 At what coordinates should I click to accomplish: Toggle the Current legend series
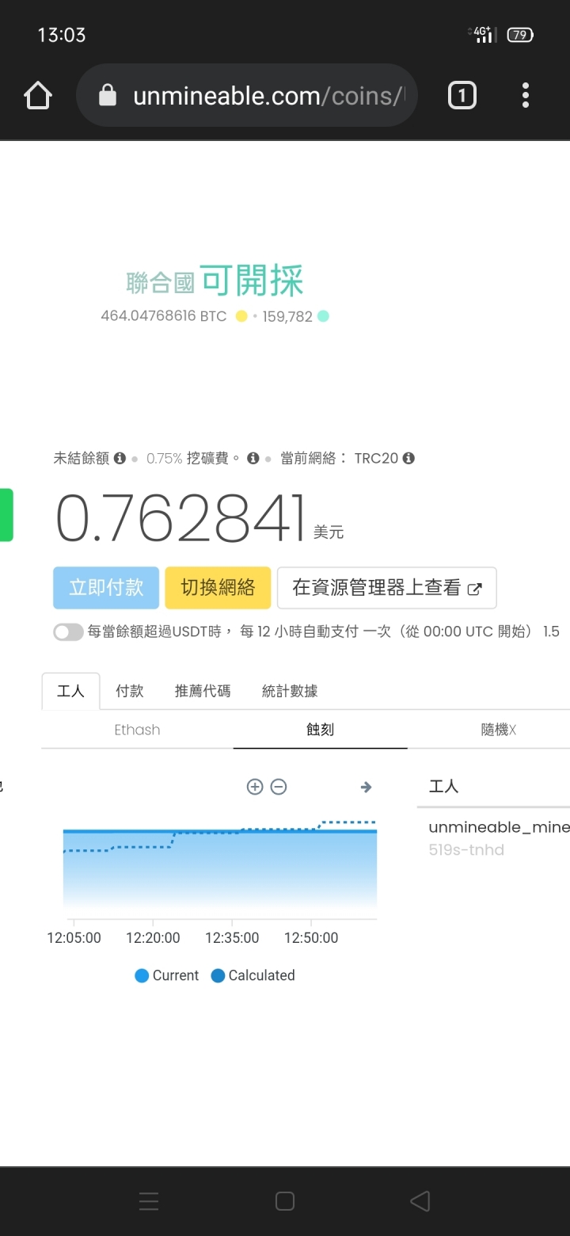click(x=167, y=975)
